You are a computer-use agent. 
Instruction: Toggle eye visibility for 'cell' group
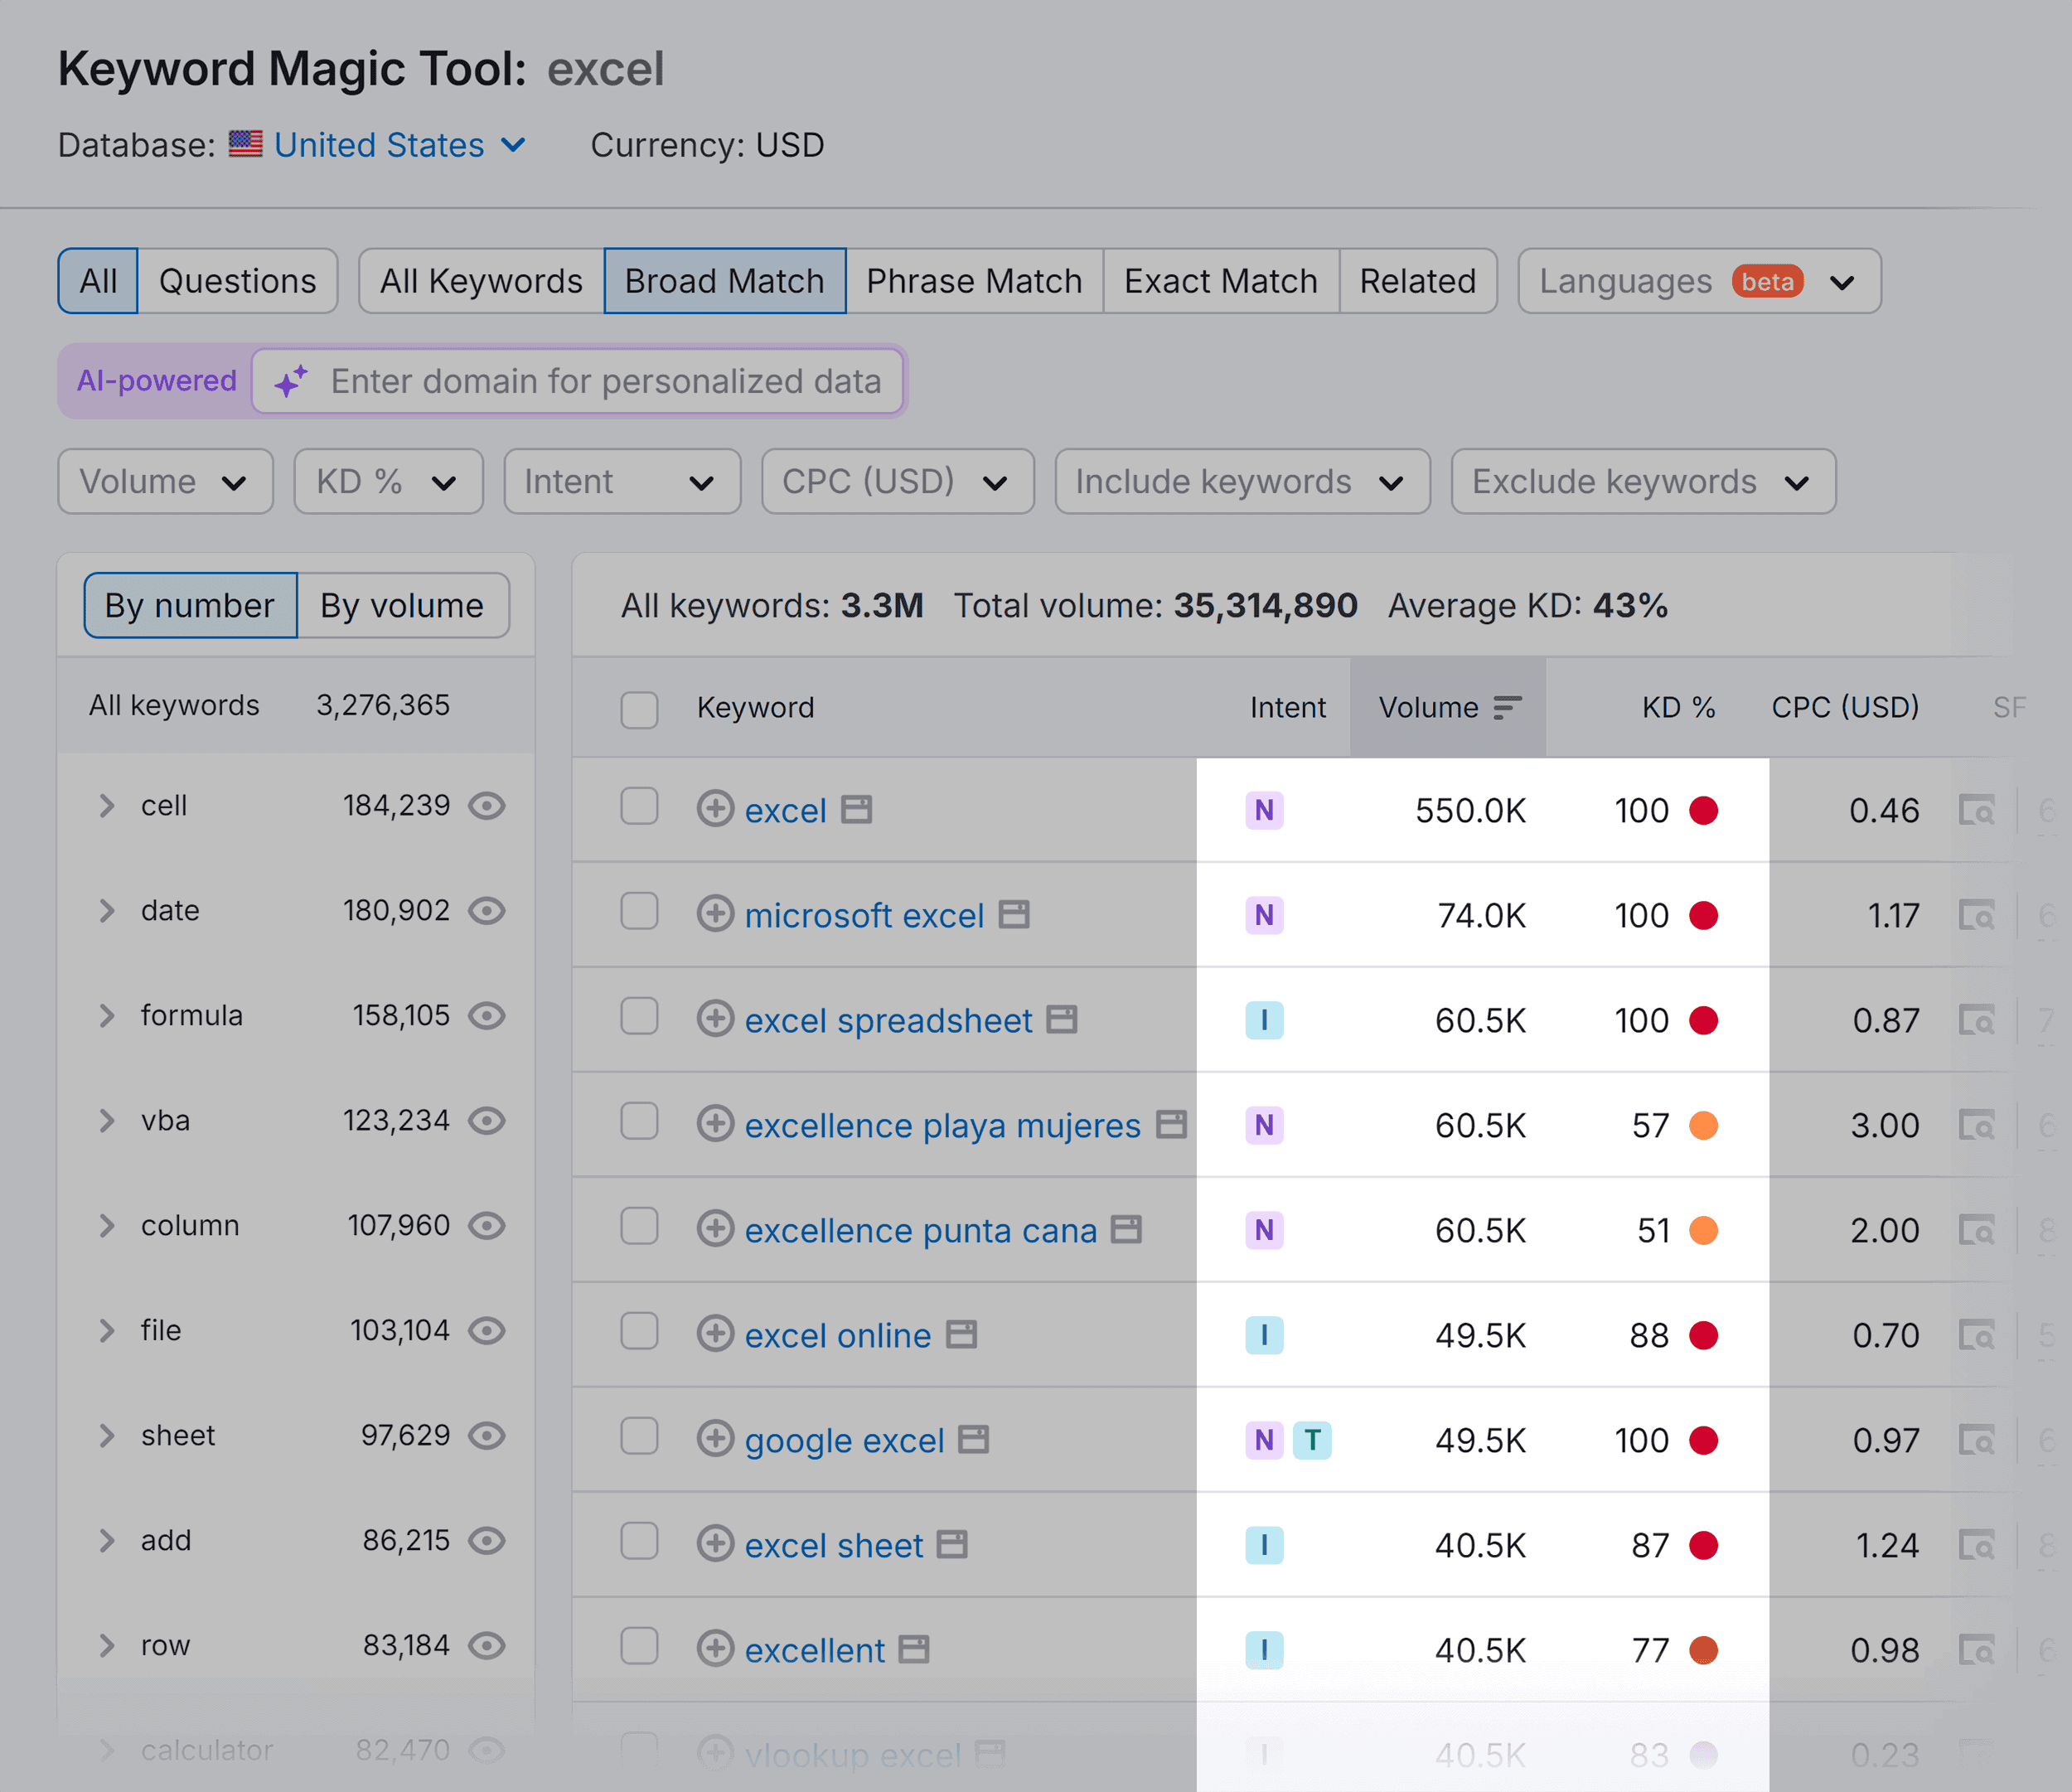[487, 805]
